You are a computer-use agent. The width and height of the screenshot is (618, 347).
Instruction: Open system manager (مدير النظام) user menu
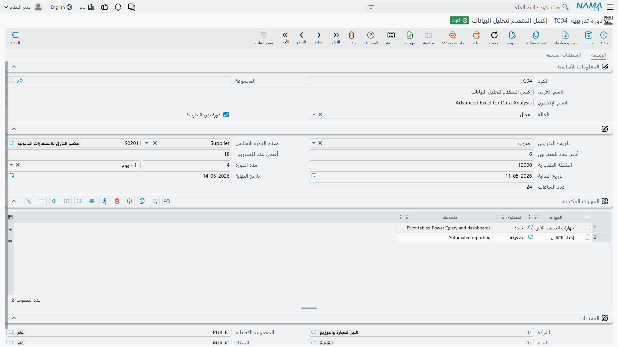[23, 7]
